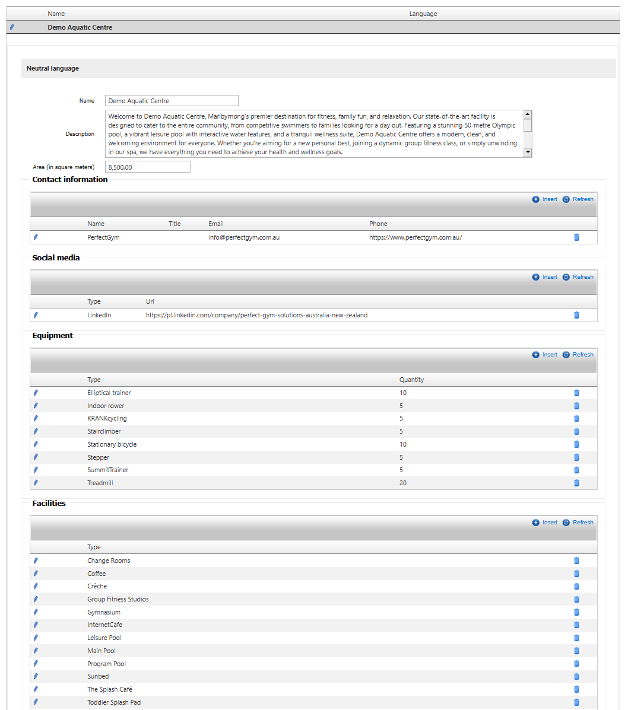Click inside the Description text area

coord(313,134)
